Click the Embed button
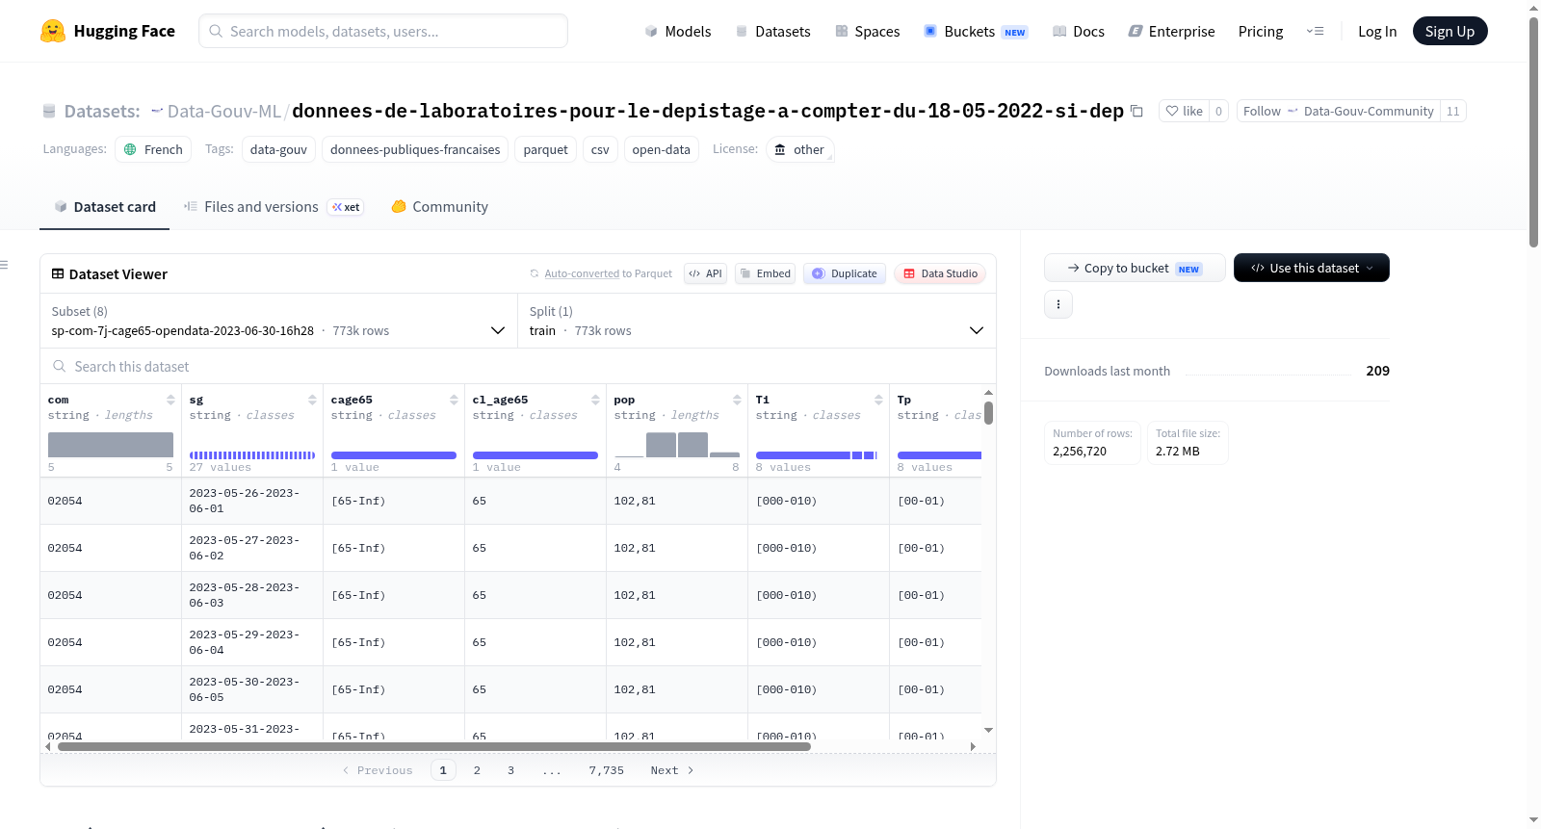The image size is (1541, 829). click(x=766, y=273)
